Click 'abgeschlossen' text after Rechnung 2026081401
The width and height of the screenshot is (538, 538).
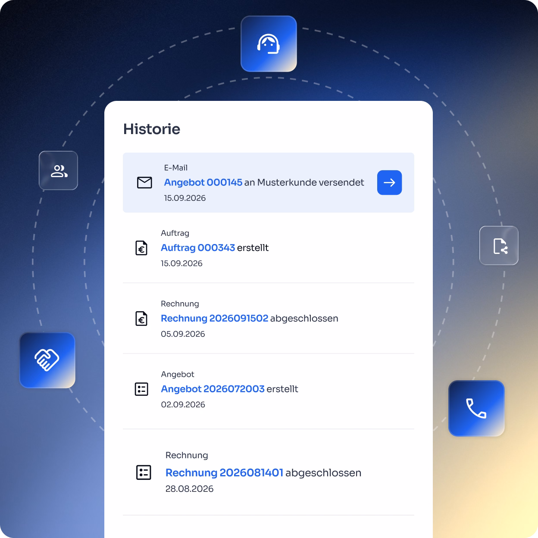tap(323, 472)
